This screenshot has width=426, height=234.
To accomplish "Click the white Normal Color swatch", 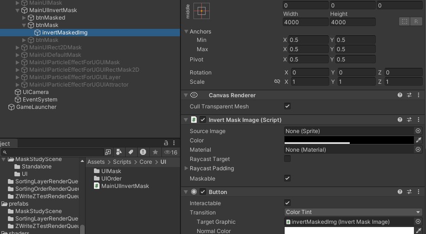I will coord(349,231).
